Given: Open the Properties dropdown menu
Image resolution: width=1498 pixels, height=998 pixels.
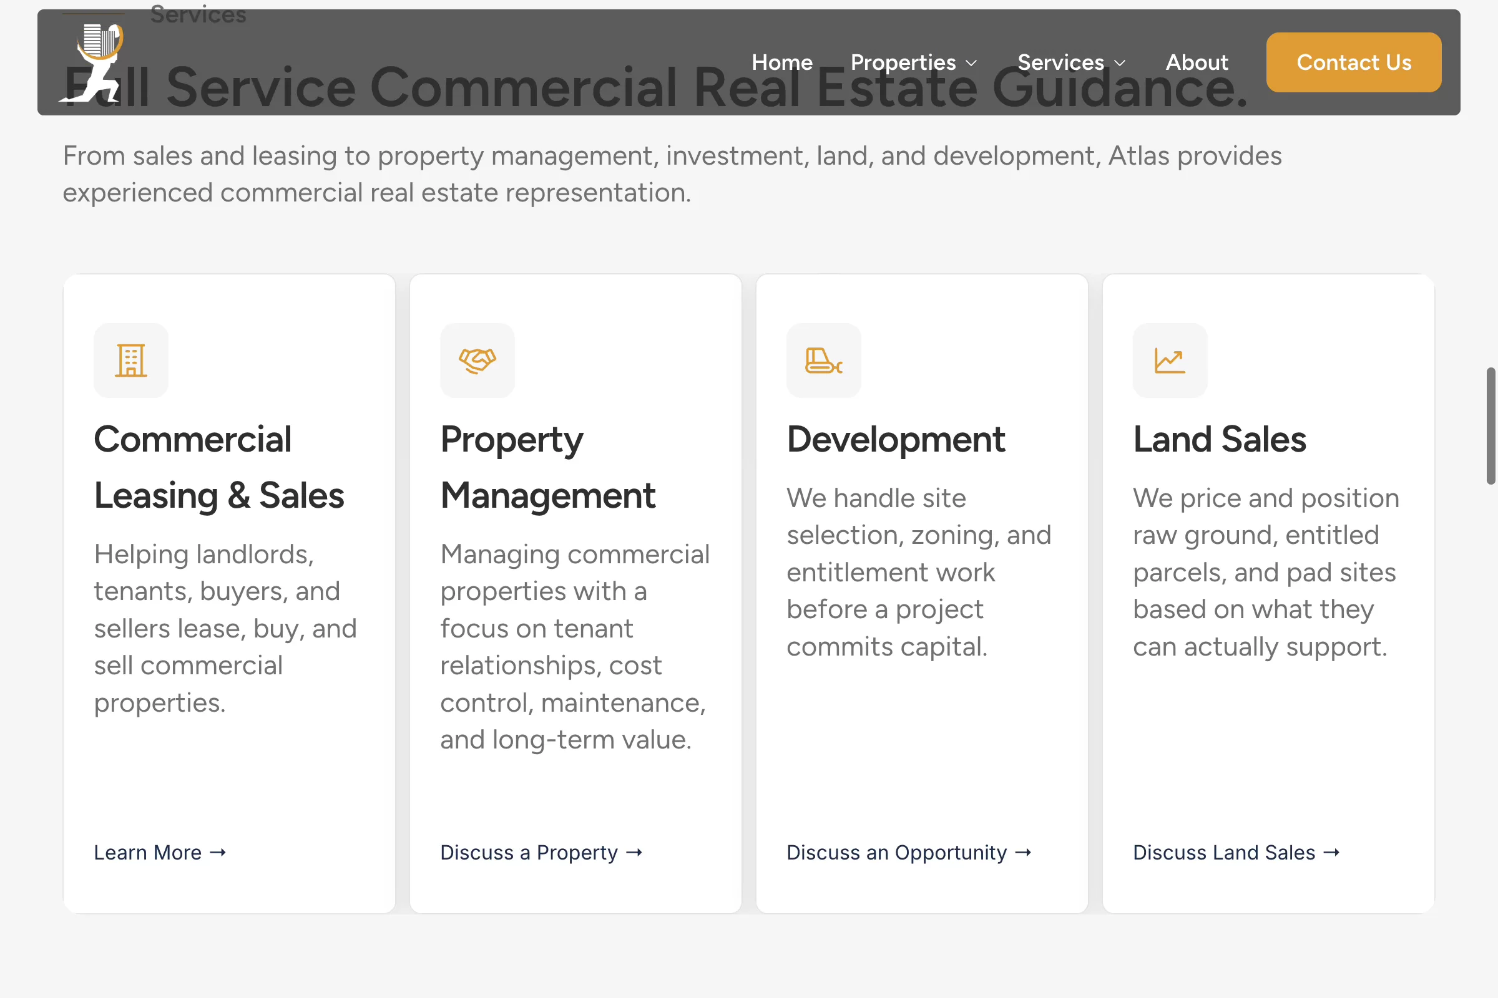Looking at the screenshot, I should (x=913, y=62).
